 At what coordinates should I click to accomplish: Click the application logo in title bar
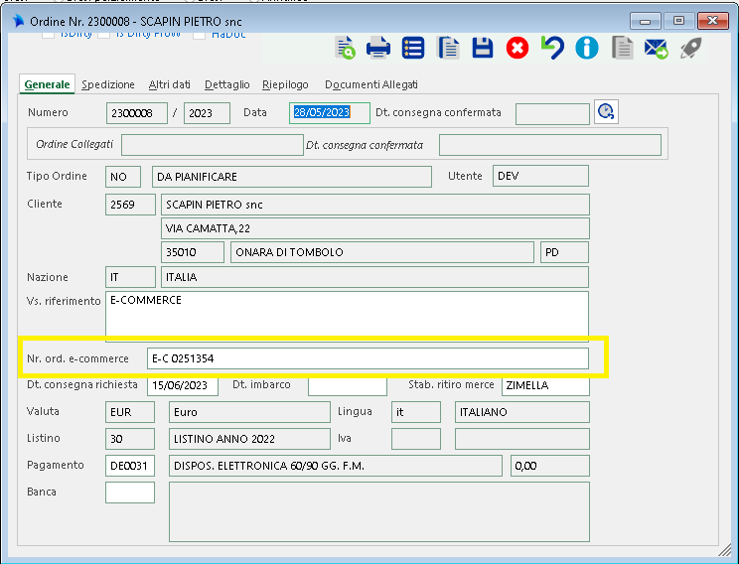pyautogui.click(x=18, y=21)
